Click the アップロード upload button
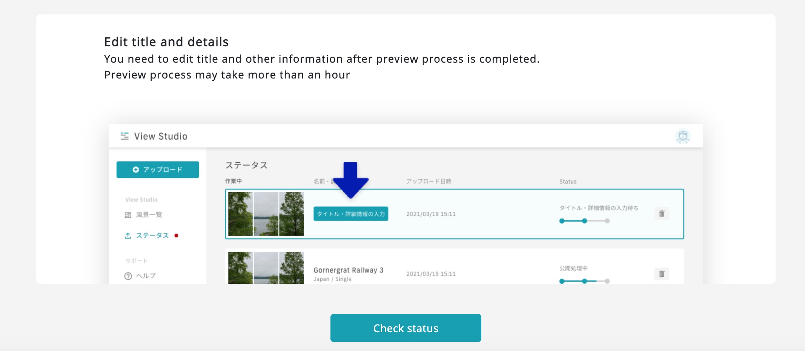This screenshot has width=805, height=351. 158,170
